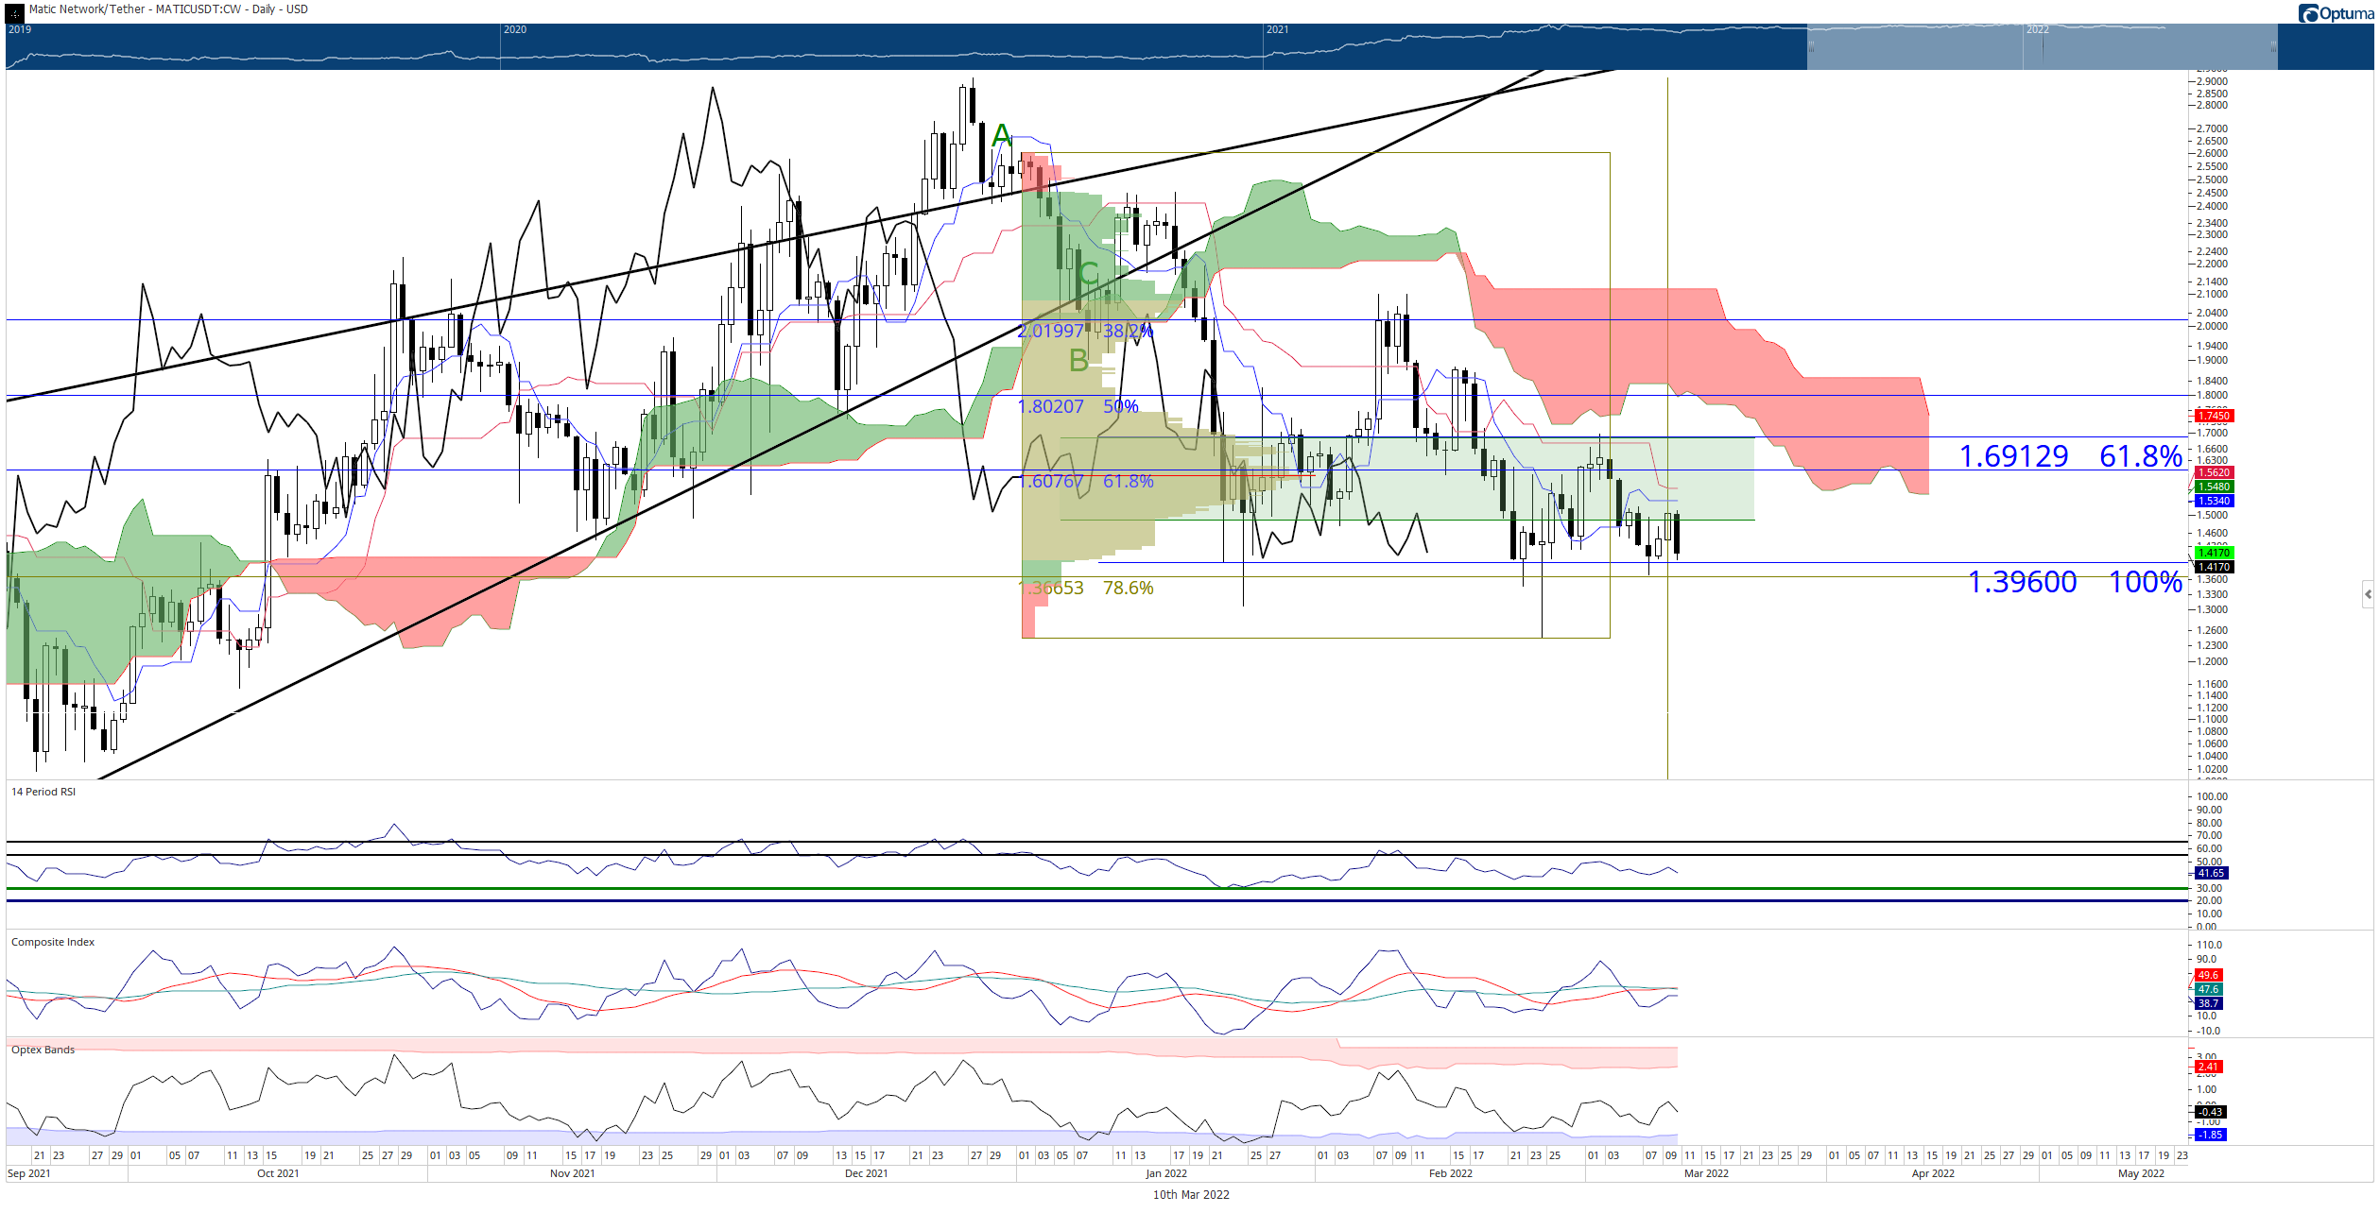Select the green wave label C
This screenshot has height=1213, width=2380.
click(x=1088, y=275)
